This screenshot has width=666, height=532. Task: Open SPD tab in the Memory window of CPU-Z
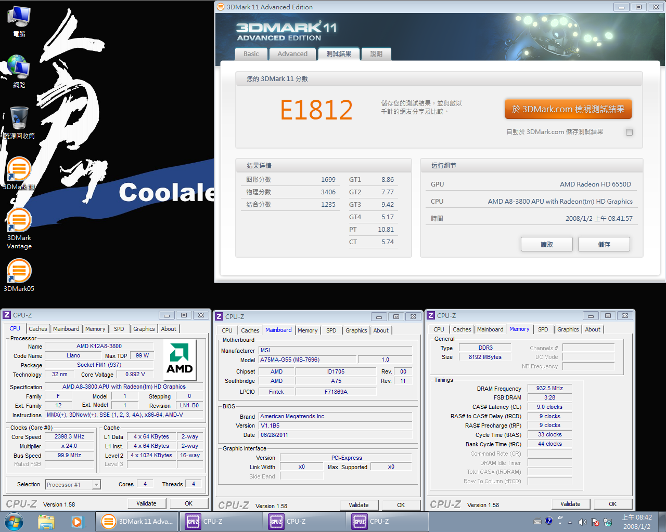[543, 329]
